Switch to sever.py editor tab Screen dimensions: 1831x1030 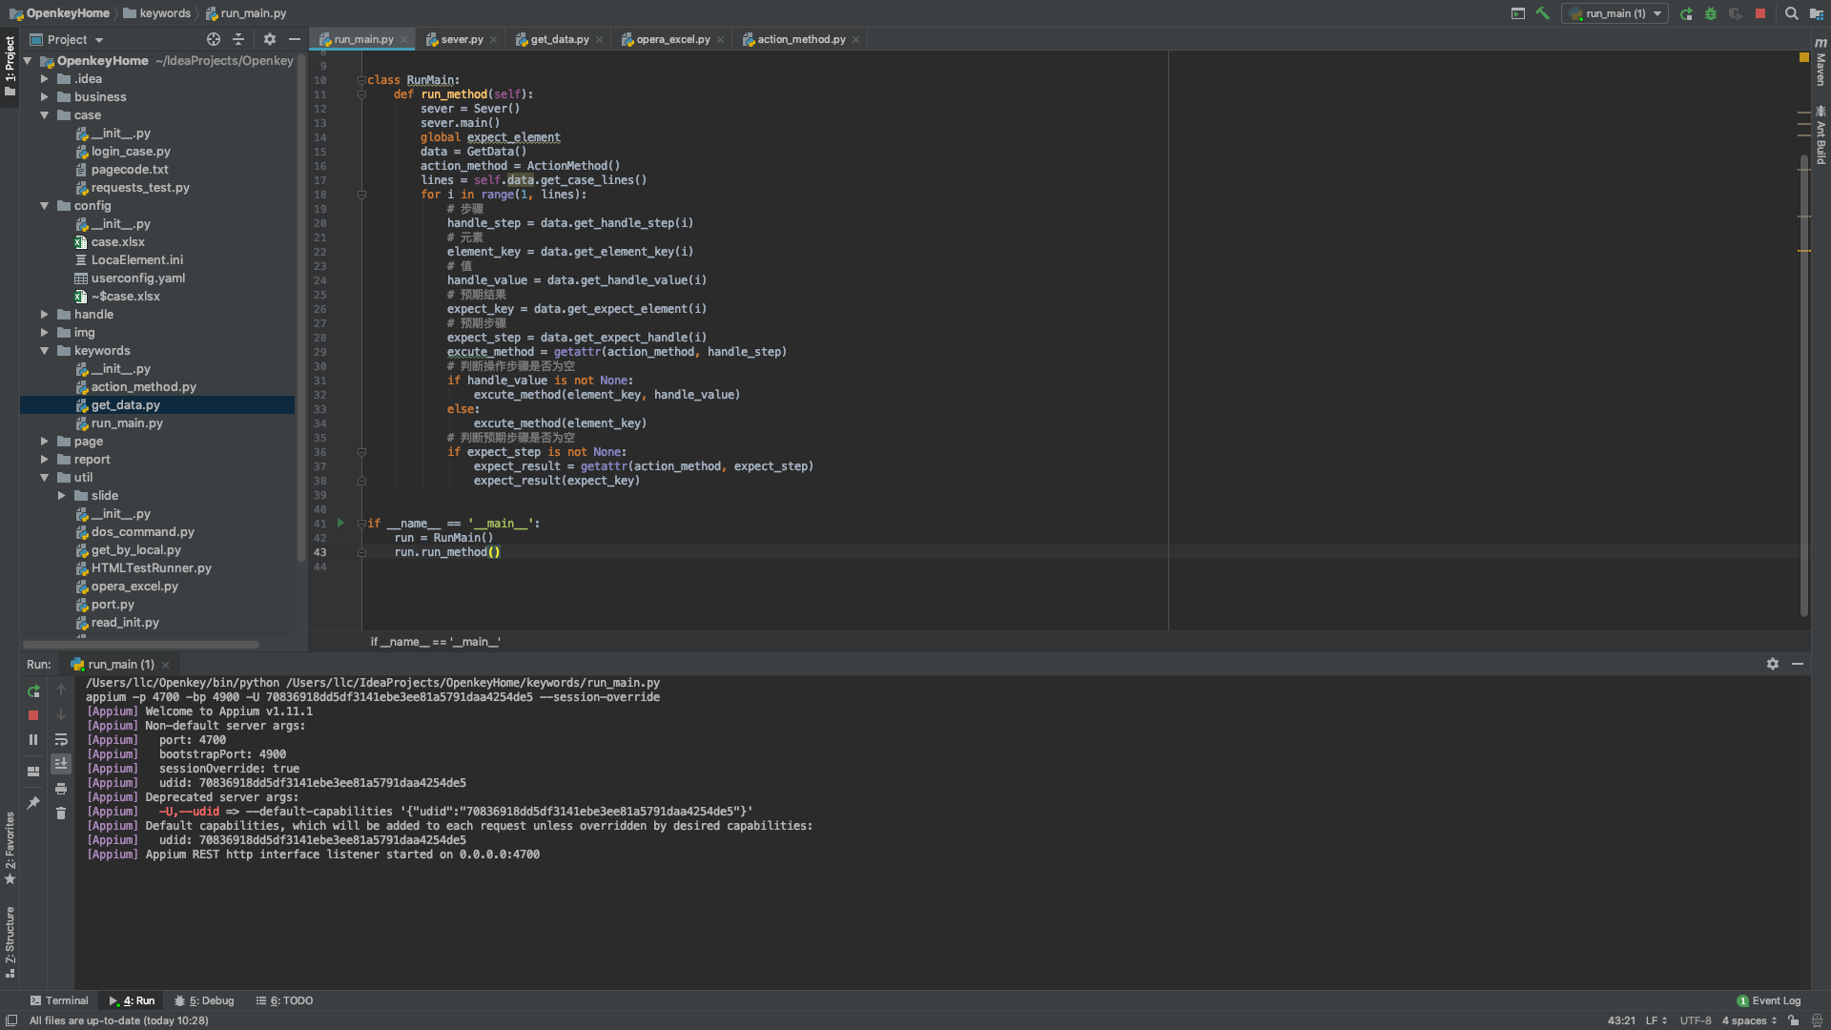pos(461,39)
